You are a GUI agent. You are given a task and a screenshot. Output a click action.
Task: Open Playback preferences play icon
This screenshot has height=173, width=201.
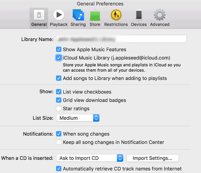click(x=59, y=15)
